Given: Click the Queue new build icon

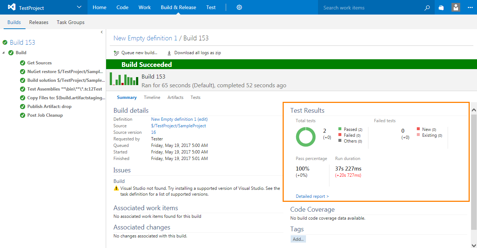Looking at the screenshot, I should 116,53.
